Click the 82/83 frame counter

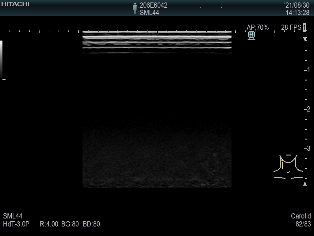tap(303, 224)
